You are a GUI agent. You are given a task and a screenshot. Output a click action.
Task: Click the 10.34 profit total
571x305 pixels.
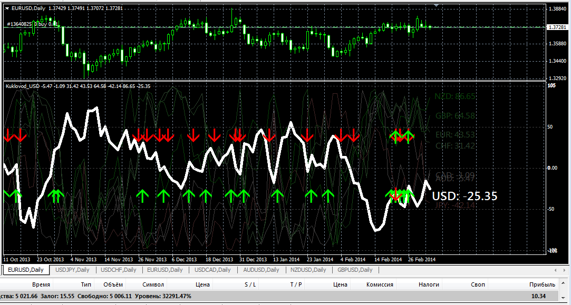click(538, 296)
